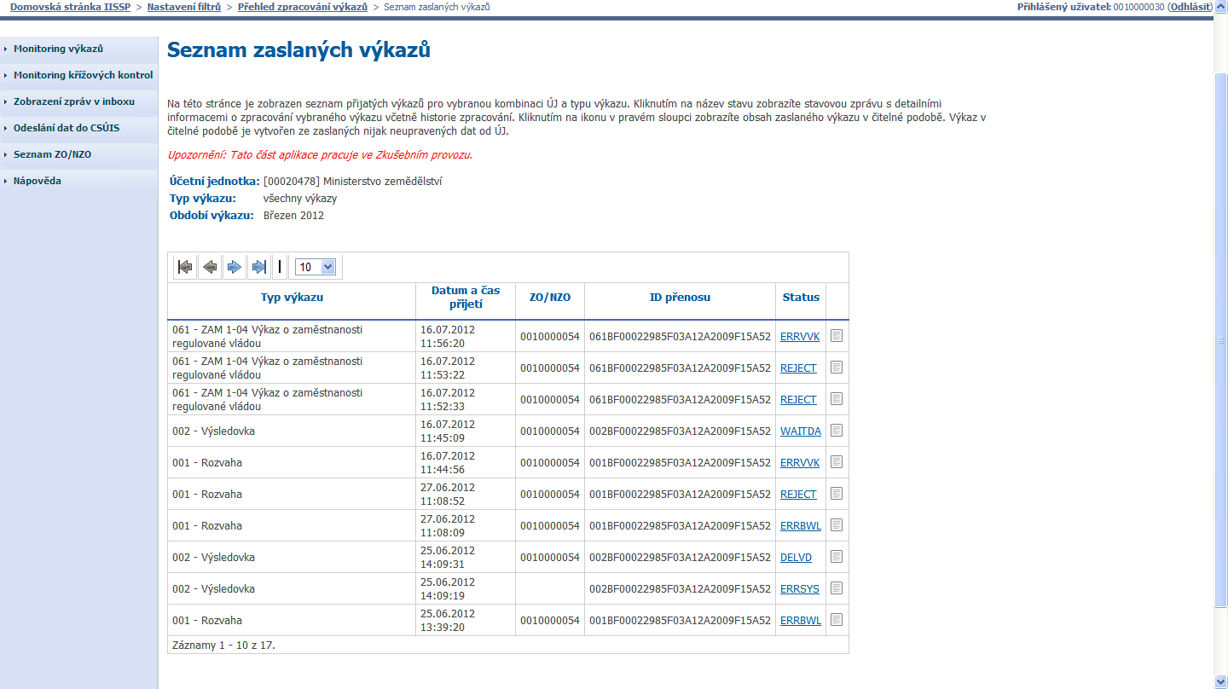This screenshot has height=689, width=1228.
Task: Open ERRVVK status of 11:56:20 report
Action: click(x=800, y=337)
